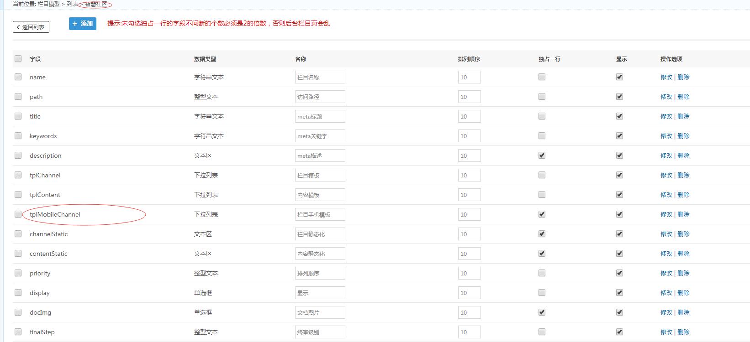Edit the 排列顺序 value for display row
The width and height of the screenshot is (750, 342).
point(469,293)
